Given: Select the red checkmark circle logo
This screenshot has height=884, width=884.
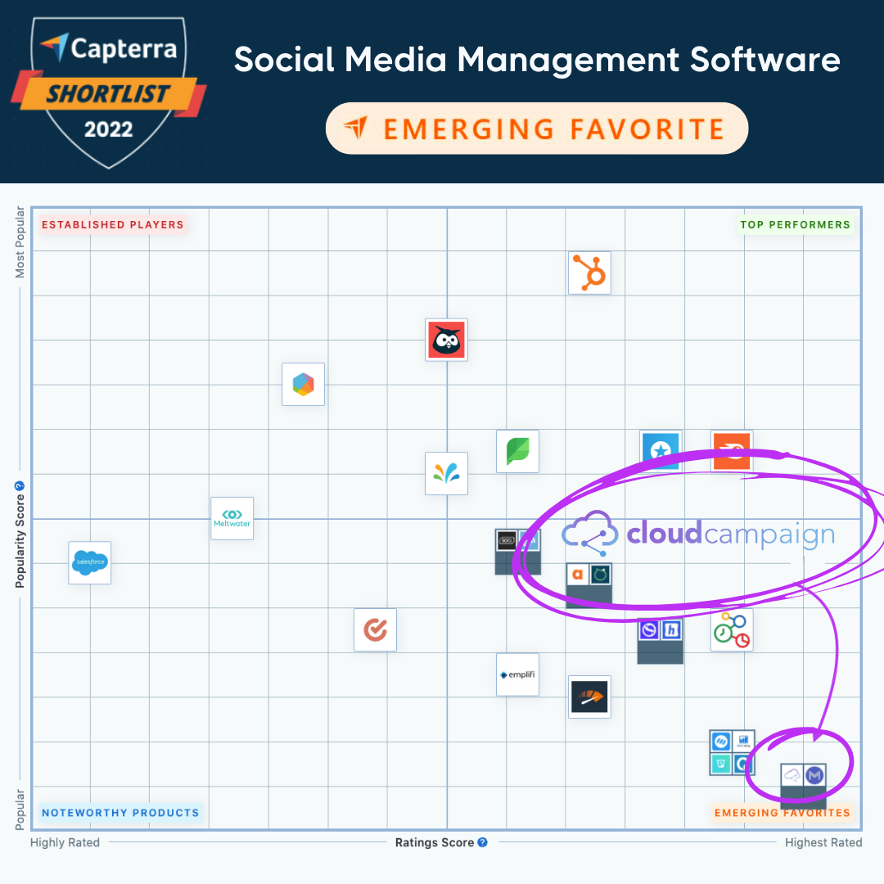Looking at the screenshot, I should (x=375, y=629).
